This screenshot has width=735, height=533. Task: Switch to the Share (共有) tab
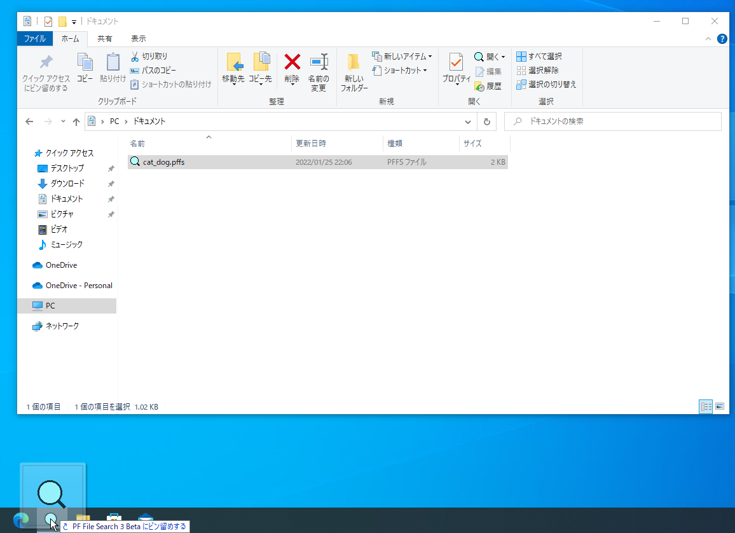(x=104, y=38)
